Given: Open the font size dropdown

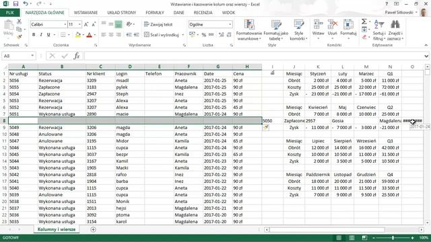Looking at the screenshot, I should click(79, 24).
